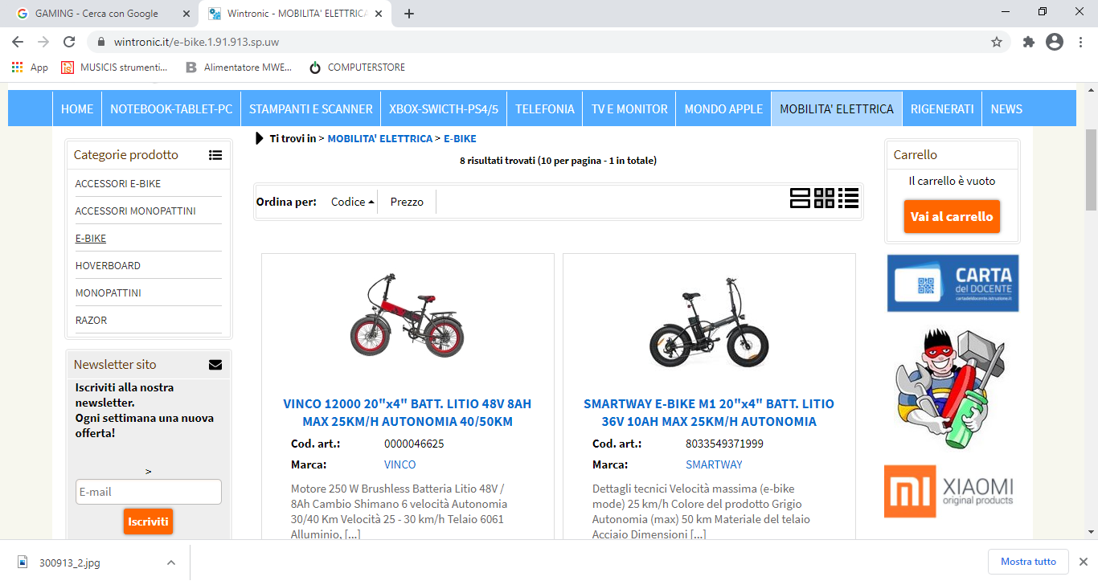Click the SMARTWAY brand link
The height and width of the screenshot is (585, 1098).
tap(714, 464)
